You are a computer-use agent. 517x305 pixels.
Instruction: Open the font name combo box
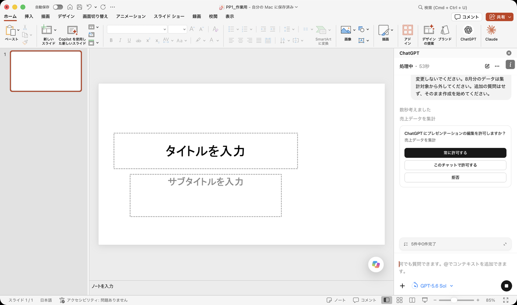click(137, 29)
